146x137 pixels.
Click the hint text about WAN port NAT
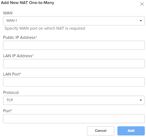click(45, 28)
